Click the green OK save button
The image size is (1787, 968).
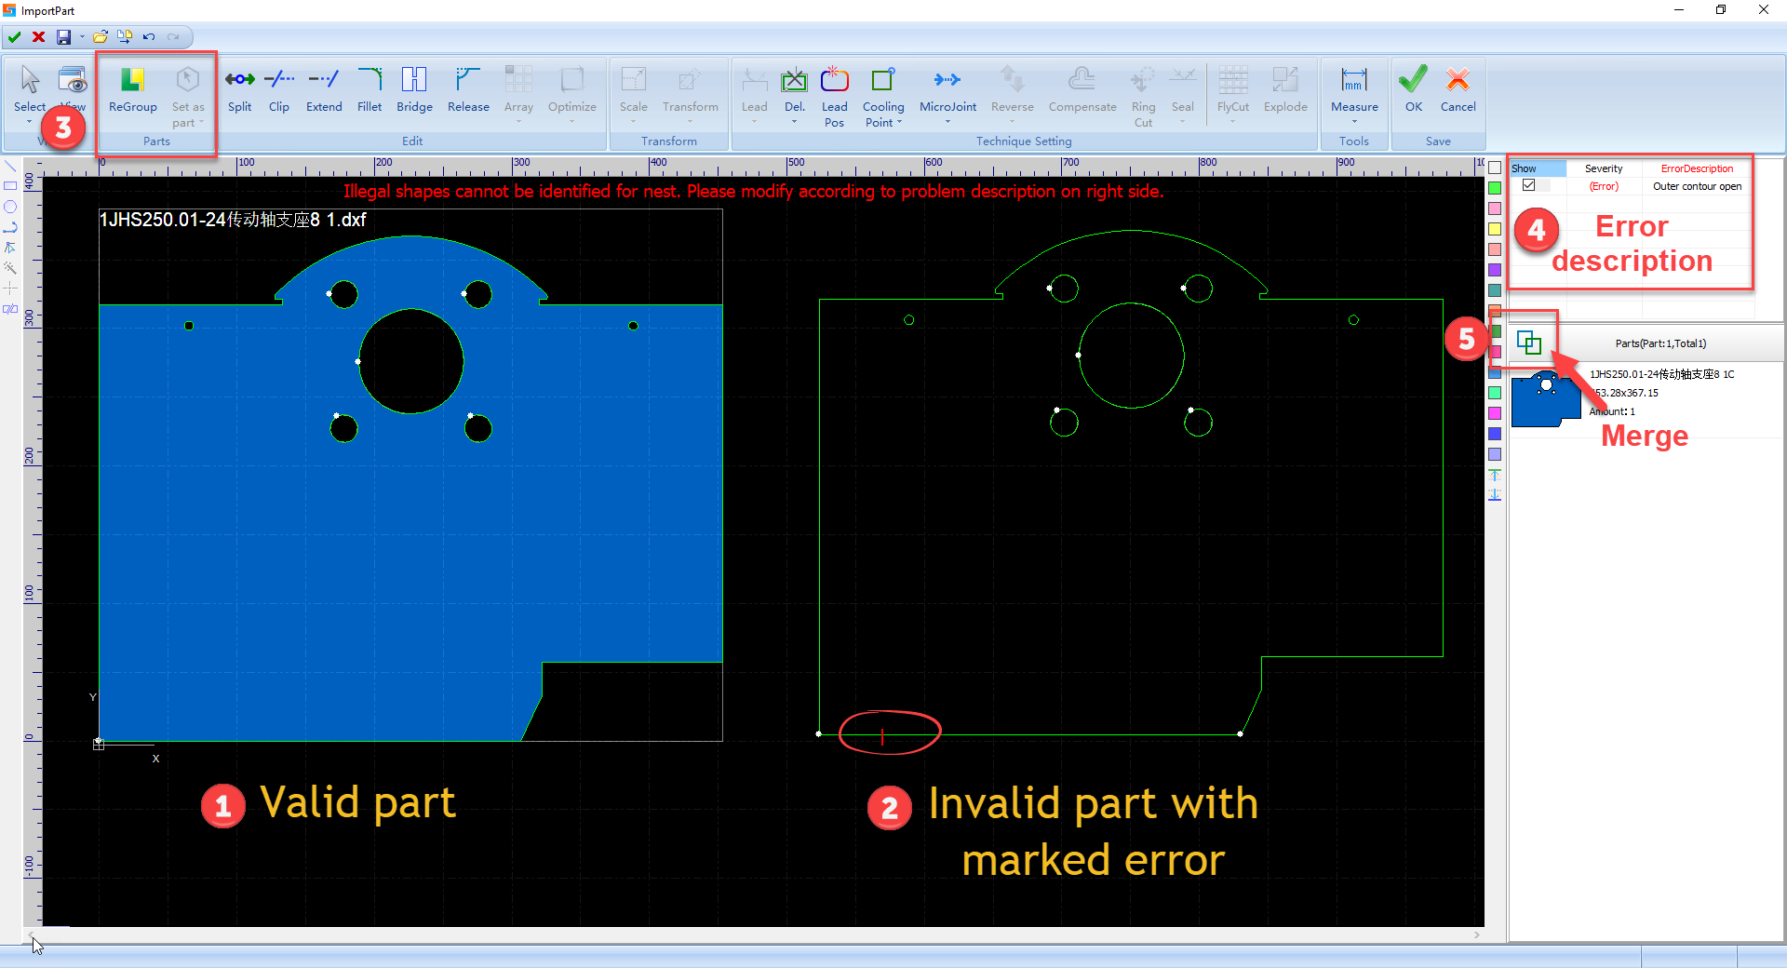click(x=1413, y=90)
